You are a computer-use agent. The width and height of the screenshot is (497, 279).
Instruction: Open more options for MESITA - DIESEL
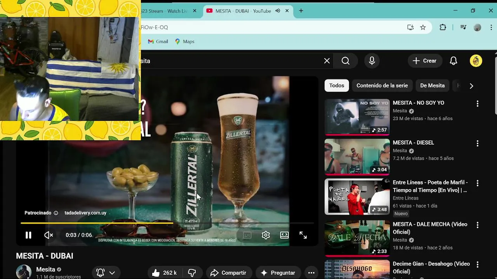478,143
